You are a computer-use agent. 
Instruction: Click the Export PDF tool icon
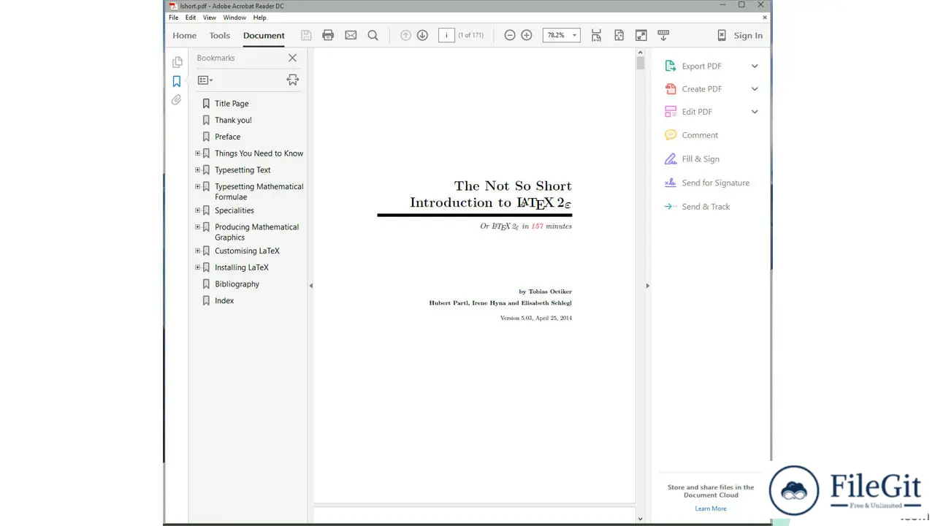point(671,66)
